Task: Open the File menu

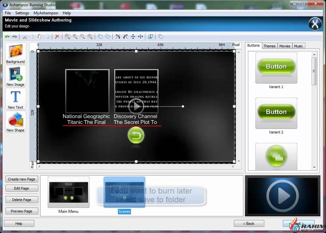Action: (x=8, y=13)
